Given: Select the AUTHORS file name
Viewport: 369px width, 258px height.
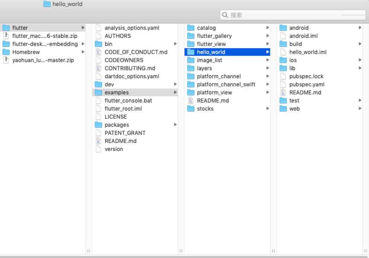Looking at the screenshot, I should [x=118, y=36].
